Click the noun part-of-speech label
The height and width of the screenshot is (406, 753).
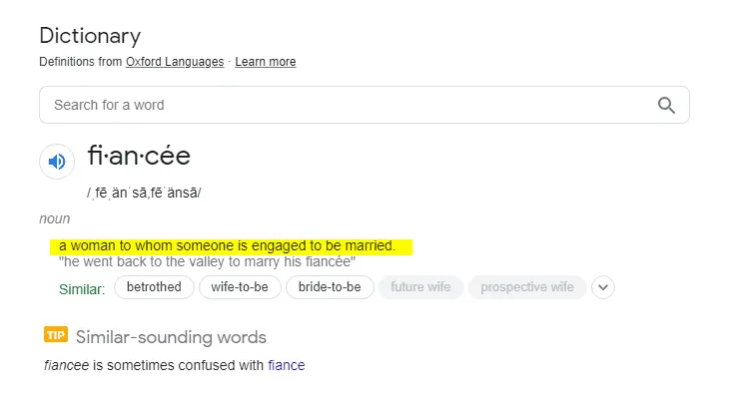click(x=54, y=218)
